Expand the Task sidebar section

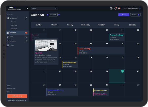[x=26, y=37]
